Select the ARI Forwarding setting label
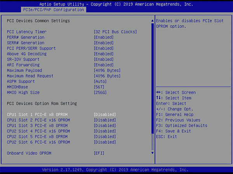This screenshot has width=233, height=174. coord(24,65)
